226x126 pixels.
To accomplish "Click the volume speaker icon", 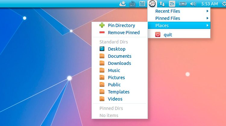I will [x=193, y=4].
